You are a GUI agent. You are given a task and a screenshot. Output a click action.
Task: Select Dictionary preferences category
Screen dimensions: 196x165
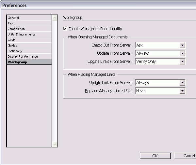tap(15, 51)
